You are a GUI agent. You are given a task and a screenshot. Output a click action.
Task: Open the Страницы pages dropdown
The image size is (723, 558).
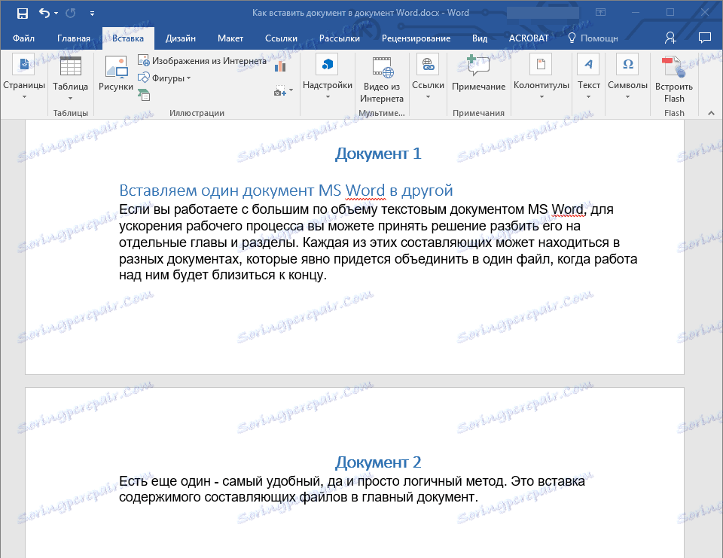(24, 78)
